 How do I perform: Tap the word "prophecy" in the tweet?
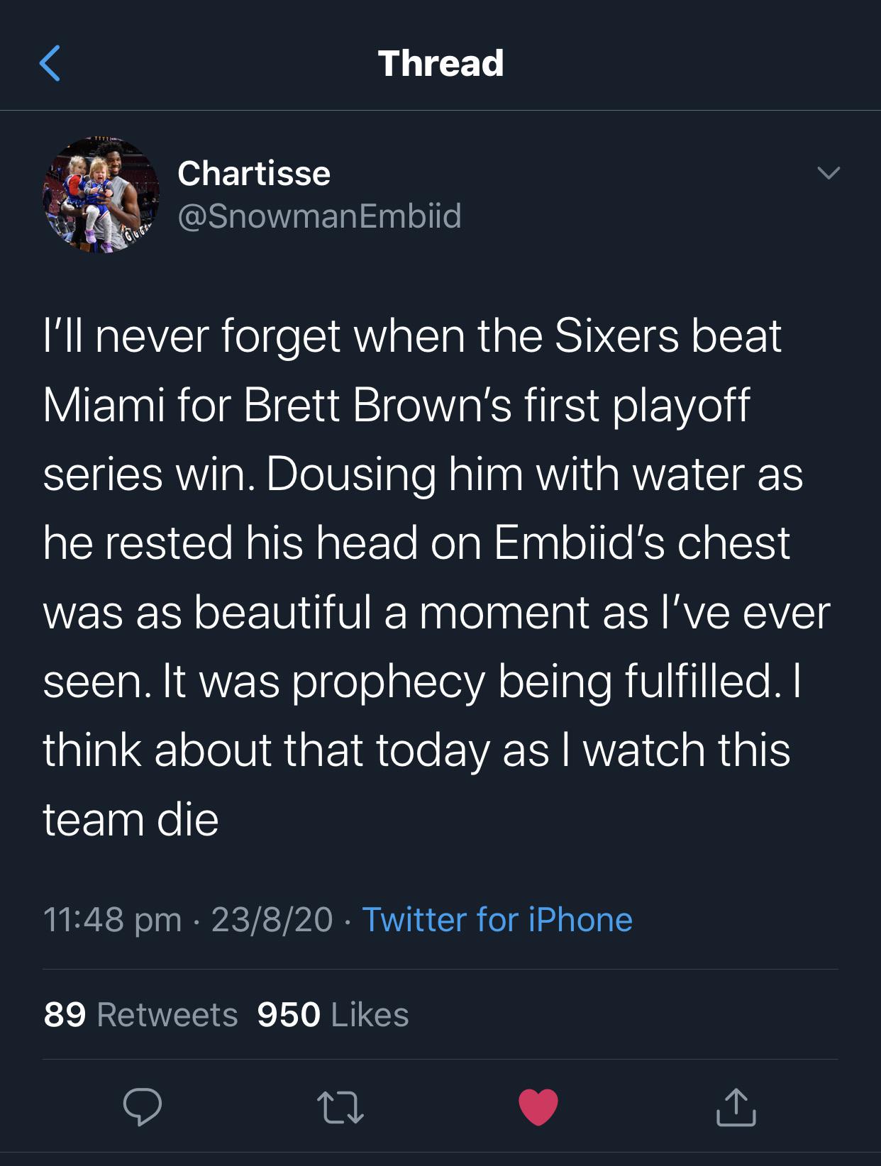(389, 682)
